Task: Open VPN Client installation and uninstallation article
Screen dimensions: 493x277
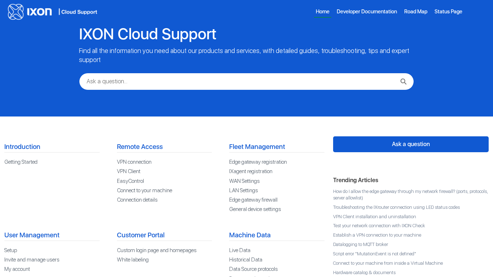Action: pos(375,217)
